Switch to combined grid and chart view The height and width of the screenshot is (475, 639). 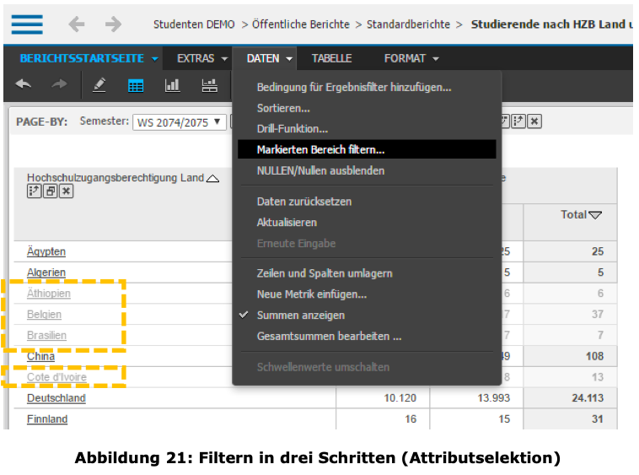(x=209, y=85)
